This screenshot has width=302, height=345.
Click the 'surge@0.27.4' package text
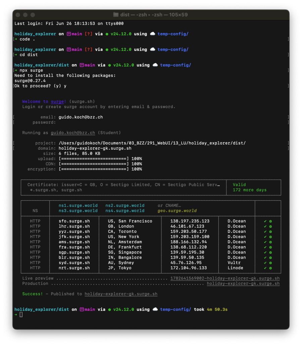click(30, 81)
